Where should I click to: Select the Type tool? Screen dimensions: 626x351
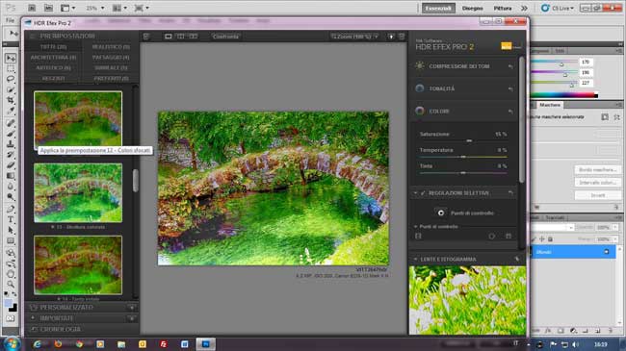click(11, 219)
